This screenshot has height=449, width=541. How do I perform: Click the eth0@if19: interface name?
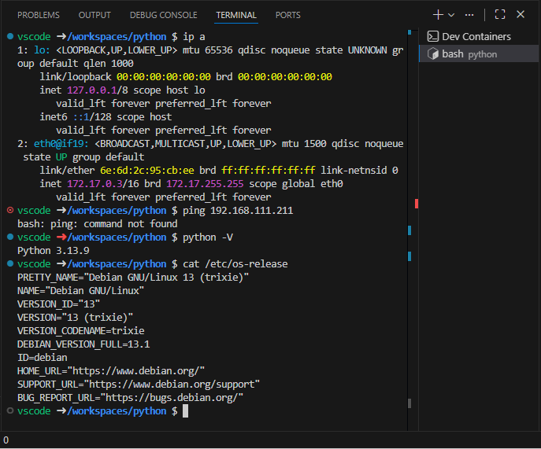tap(61, 143)
